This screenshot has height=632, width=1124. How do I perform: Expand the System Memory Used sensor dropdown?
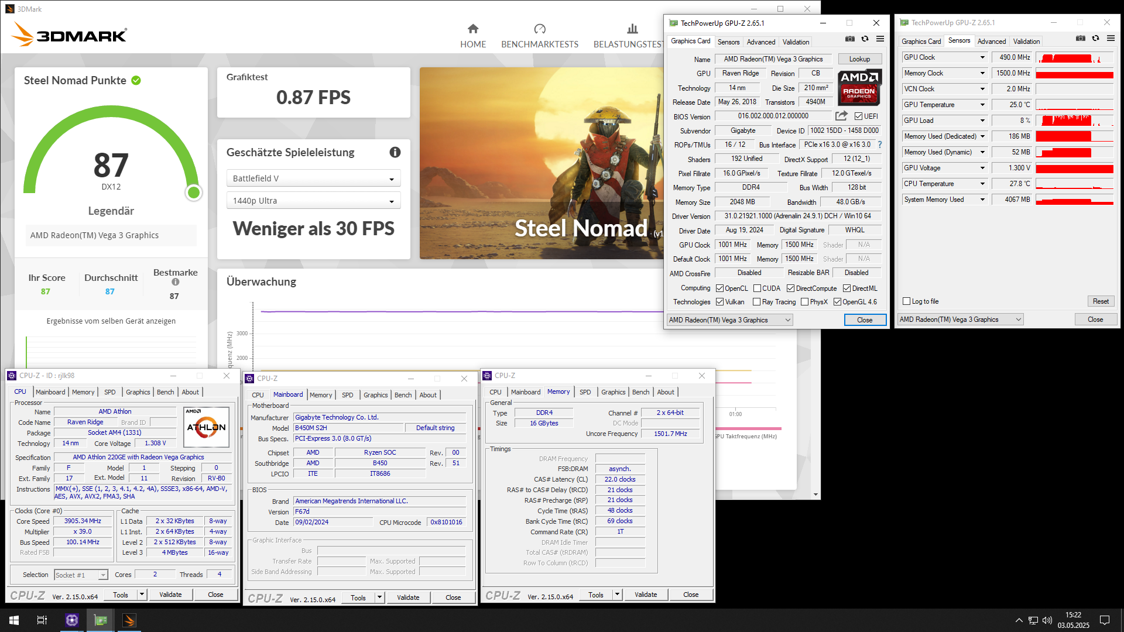click(x=982, y=200)
